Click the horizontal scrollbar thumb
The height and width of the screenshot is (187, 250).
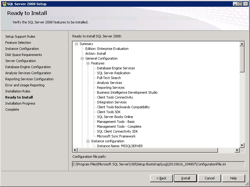[x=148, y=150]
